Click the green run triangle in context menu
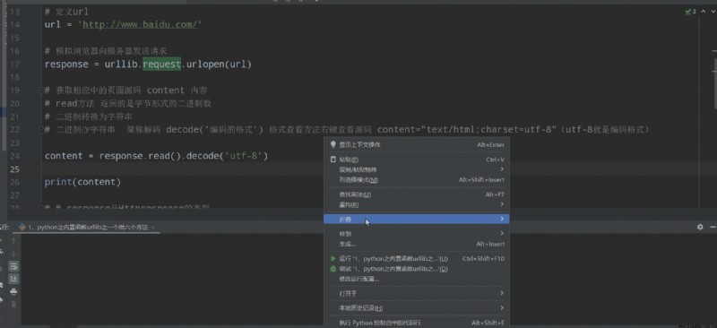This screenshot has width=717, height=328. [333, 258]
